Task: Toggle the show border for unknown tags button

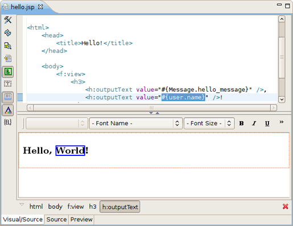Action: pos(8,72)
